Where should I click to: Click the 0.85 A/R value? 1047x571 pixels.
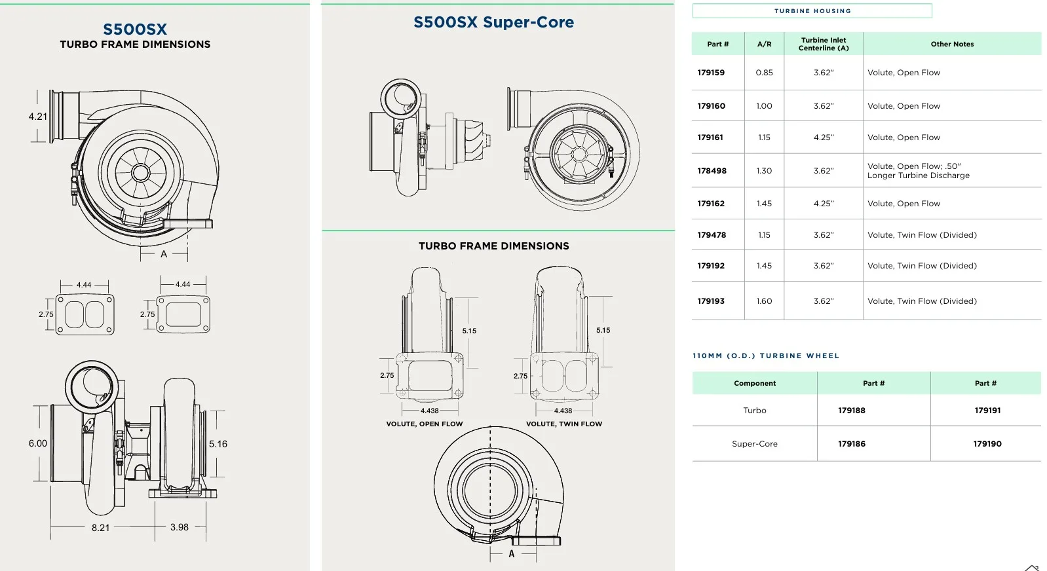(x=764, y=73)
